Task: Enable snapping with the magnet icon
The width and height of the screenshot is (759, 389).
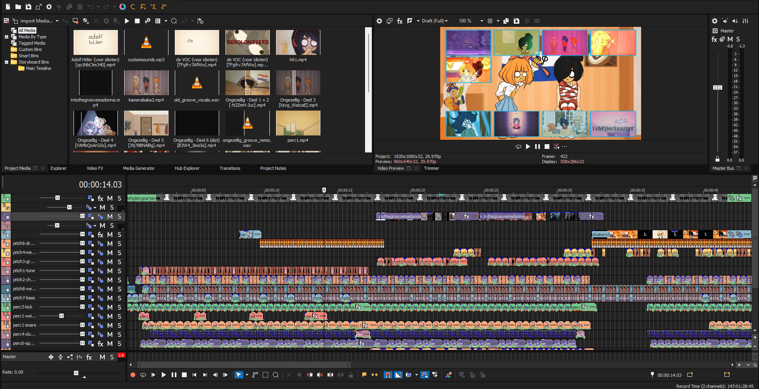Action: point(388,375)
